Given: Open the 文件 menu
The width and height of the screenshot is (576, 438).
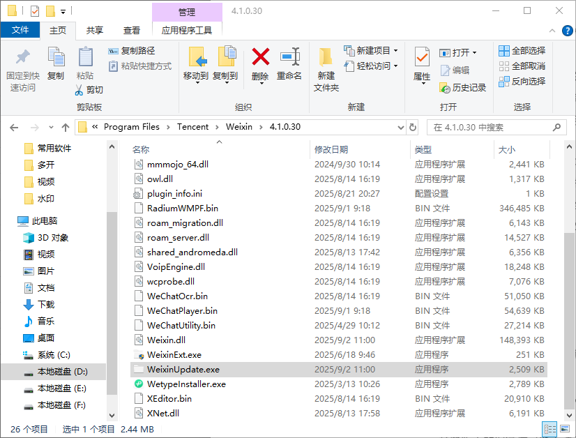Looking at the screenshot, I should 21,30.
